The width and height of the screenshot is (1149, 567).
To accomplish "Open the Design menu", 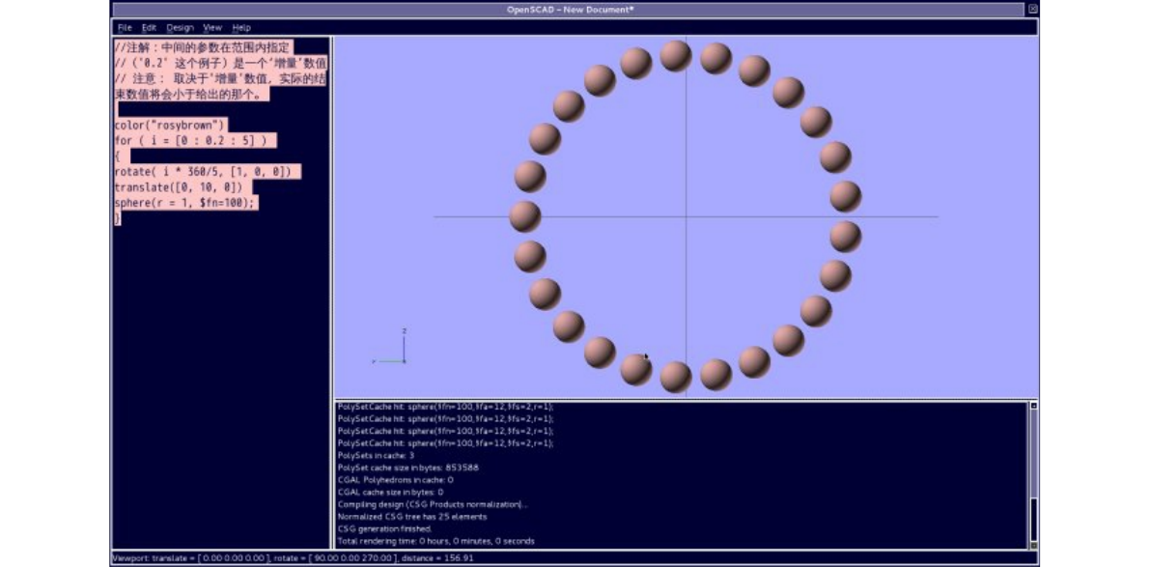I will pyautogui.click(x=180, y=28).
